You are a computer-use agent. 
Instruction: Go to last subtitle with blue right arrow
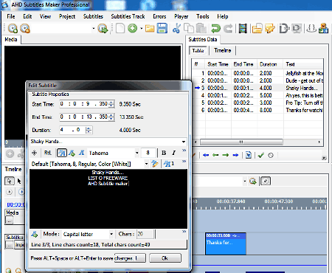click(235, 155)
